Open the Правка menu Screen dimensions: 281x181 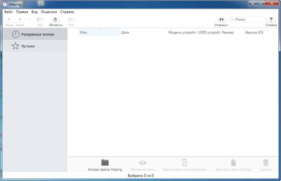point(22,12)
